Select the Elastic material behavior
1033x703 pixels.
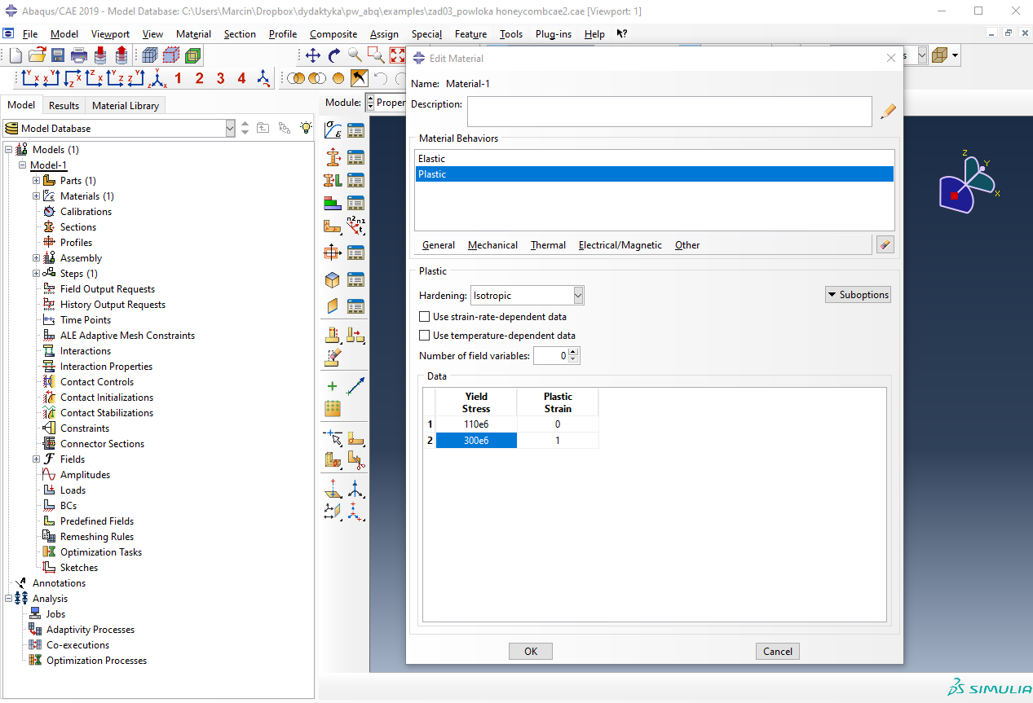[432, 159]
